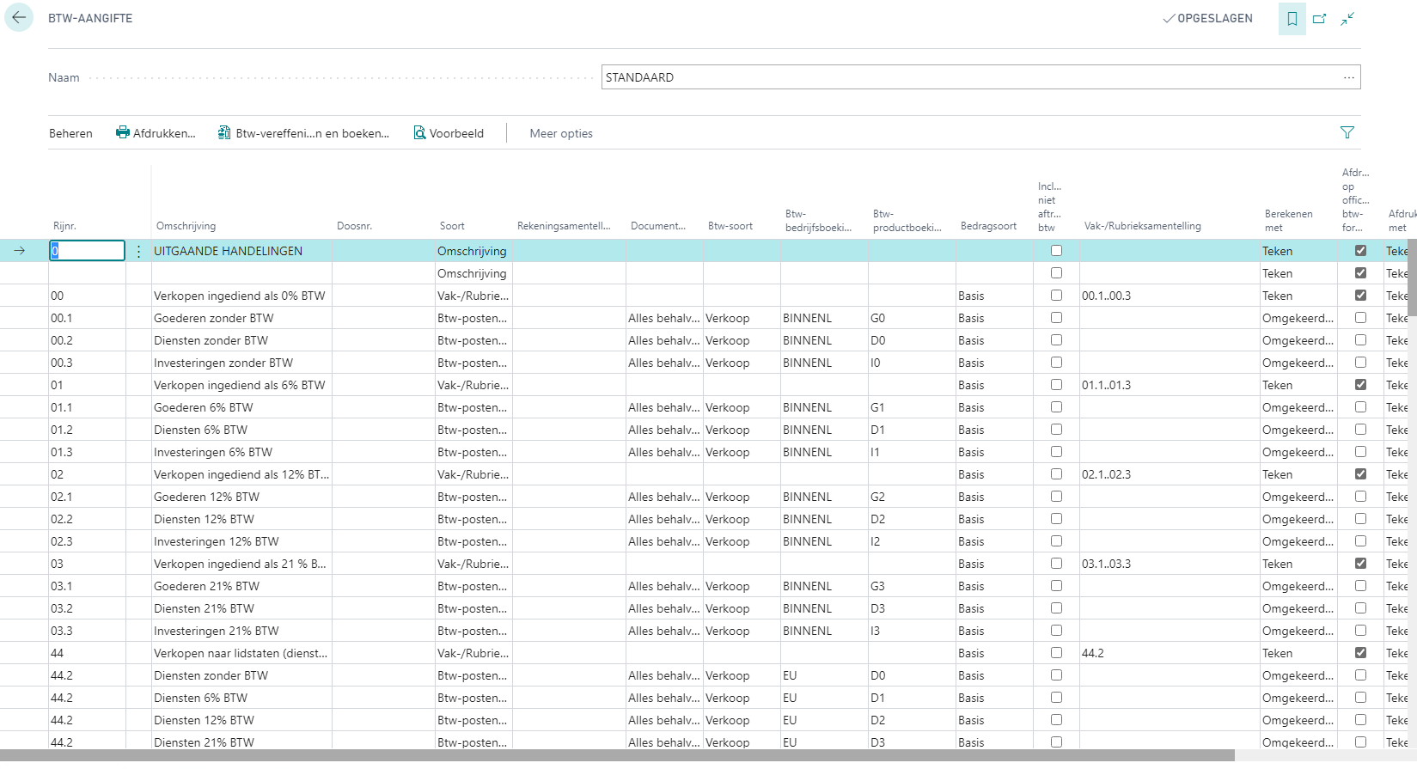Click the horizontal scrollbar at bottom
Viewport: 1417px width, 769px height.
pyautogui.click(x=617, y=755)
